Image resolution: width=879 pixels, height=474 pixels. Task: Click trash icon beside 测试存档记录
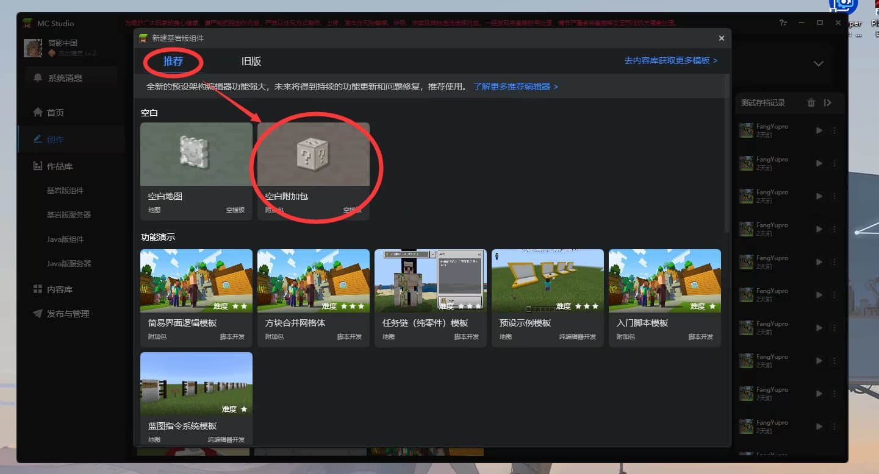[x=811, y=103]
